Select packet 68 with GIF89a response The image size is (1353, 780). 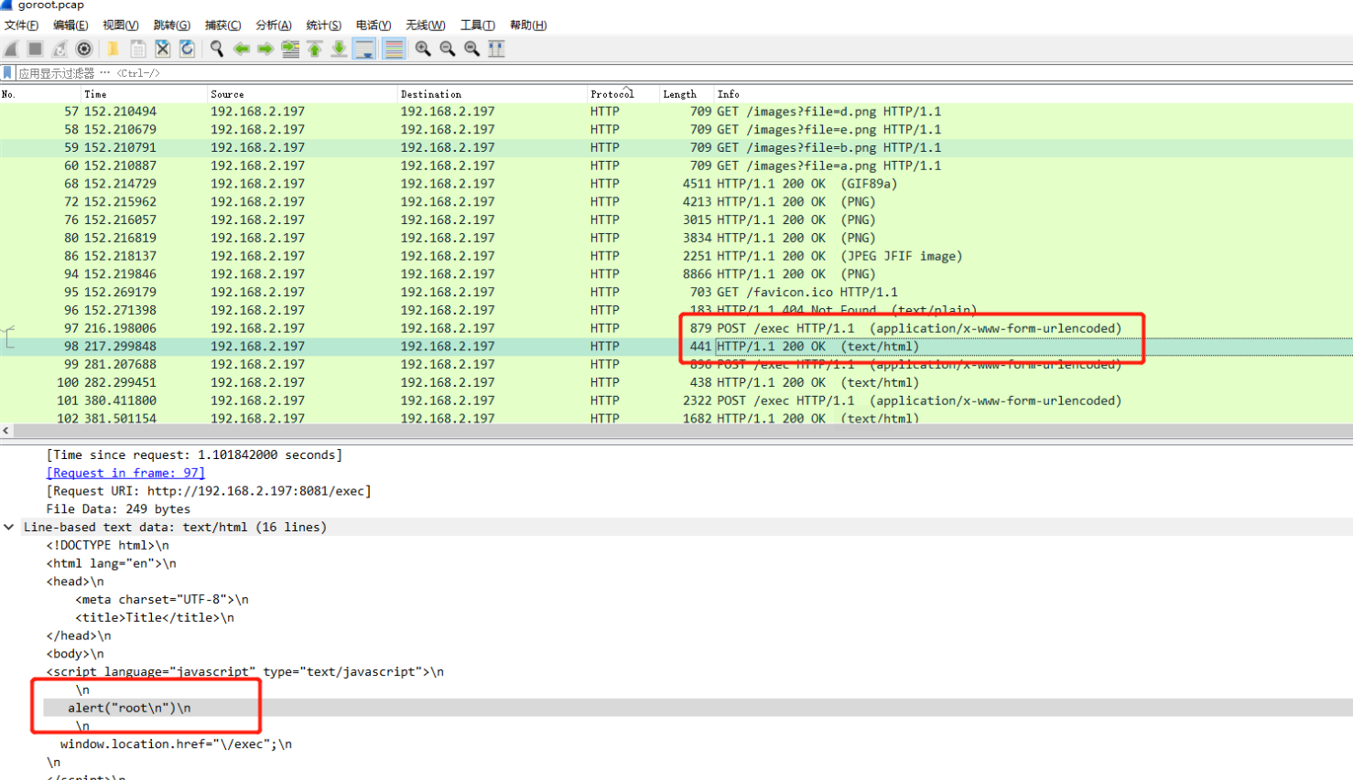point(676,184)
